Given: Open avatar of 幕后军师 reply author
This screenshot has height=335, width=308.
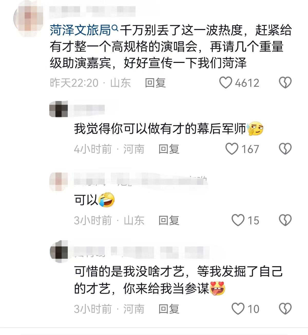Looking at the screenshot, I should click(59, 109).
